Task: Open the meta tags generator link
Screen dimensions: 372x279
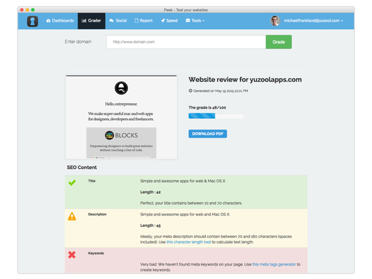Action: coord(274,264)
